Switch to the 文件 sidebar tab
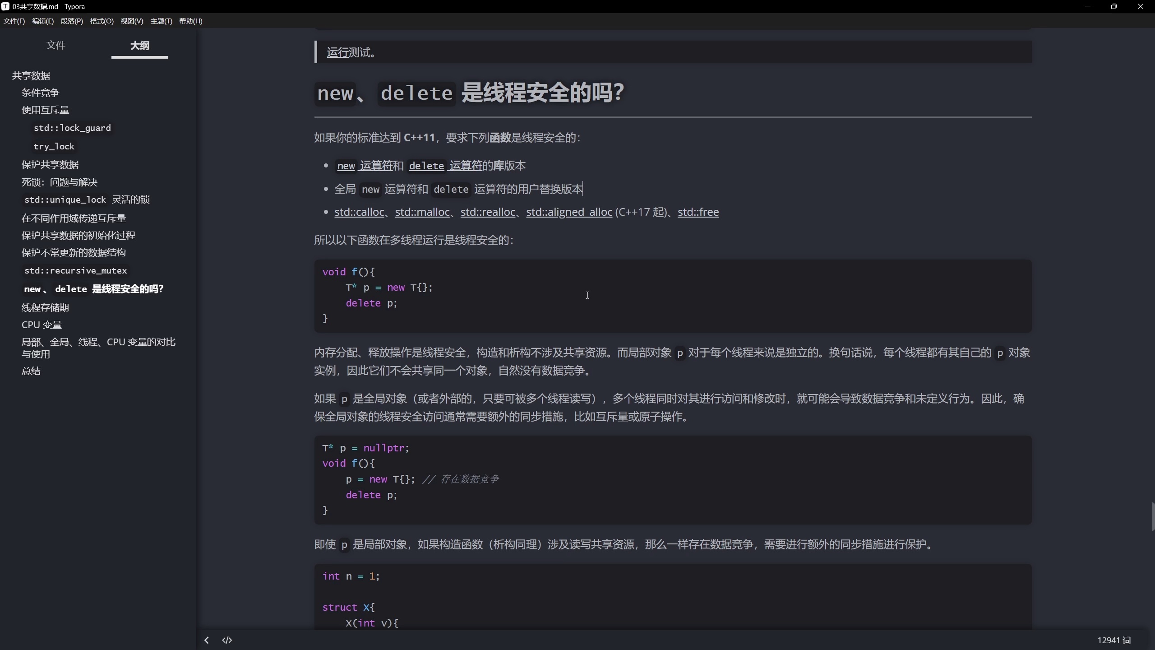Image resolution: width=1155 pixels, height=650 pixels. tap(56, 45)
